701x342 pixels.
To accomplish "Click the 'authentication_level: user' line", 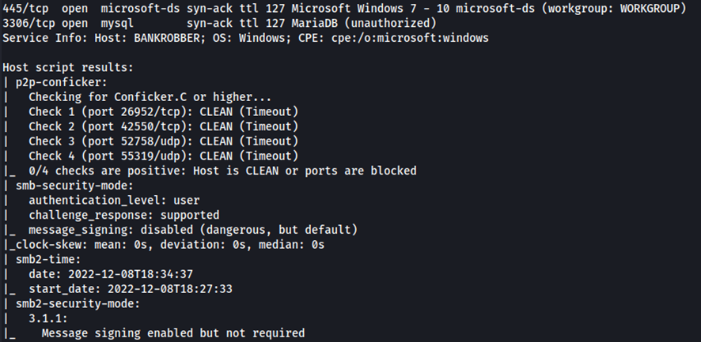I will 114,200.
